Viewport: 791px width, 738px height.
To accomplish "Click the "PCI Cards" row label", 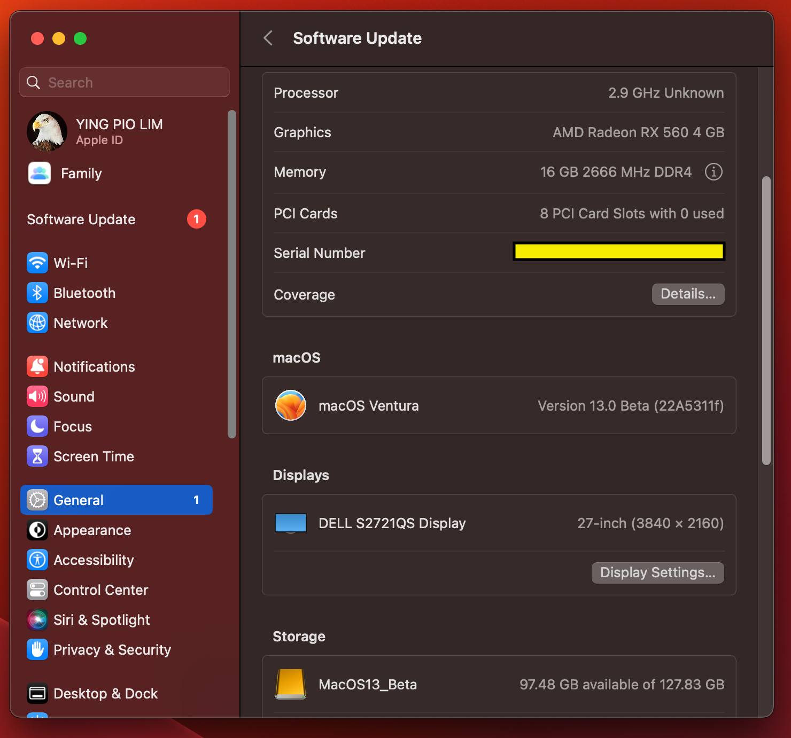I will click(x=305, y=214).
